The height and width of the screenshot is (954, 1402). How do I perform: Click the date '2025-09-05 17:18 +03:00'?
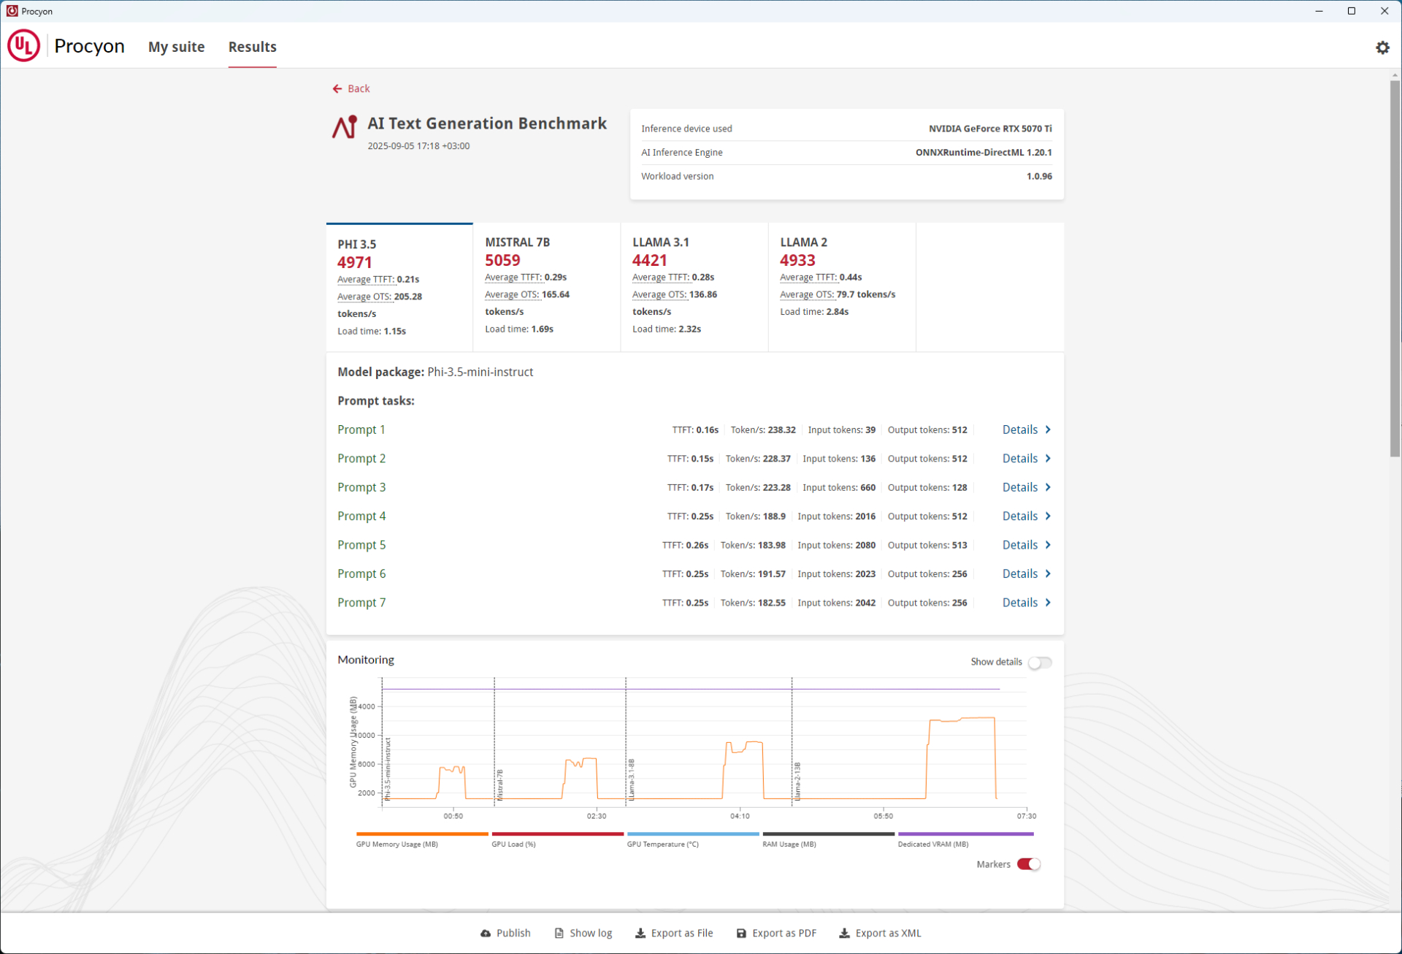click(x=418, y=146)
